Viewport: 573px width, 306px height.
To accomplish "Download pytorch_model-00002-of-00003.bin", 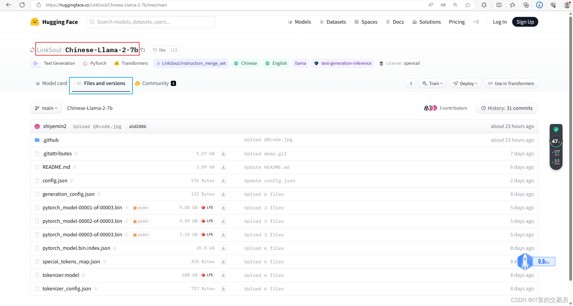I will pos(223,221).
